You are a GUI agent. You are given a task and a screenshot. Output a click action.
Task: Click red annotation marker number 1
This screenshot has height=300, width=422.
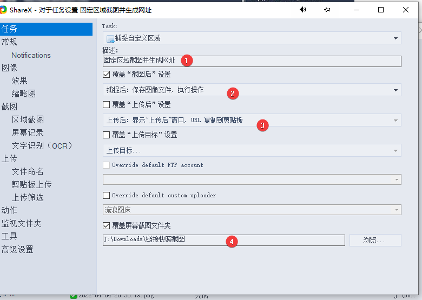(186, 61)
